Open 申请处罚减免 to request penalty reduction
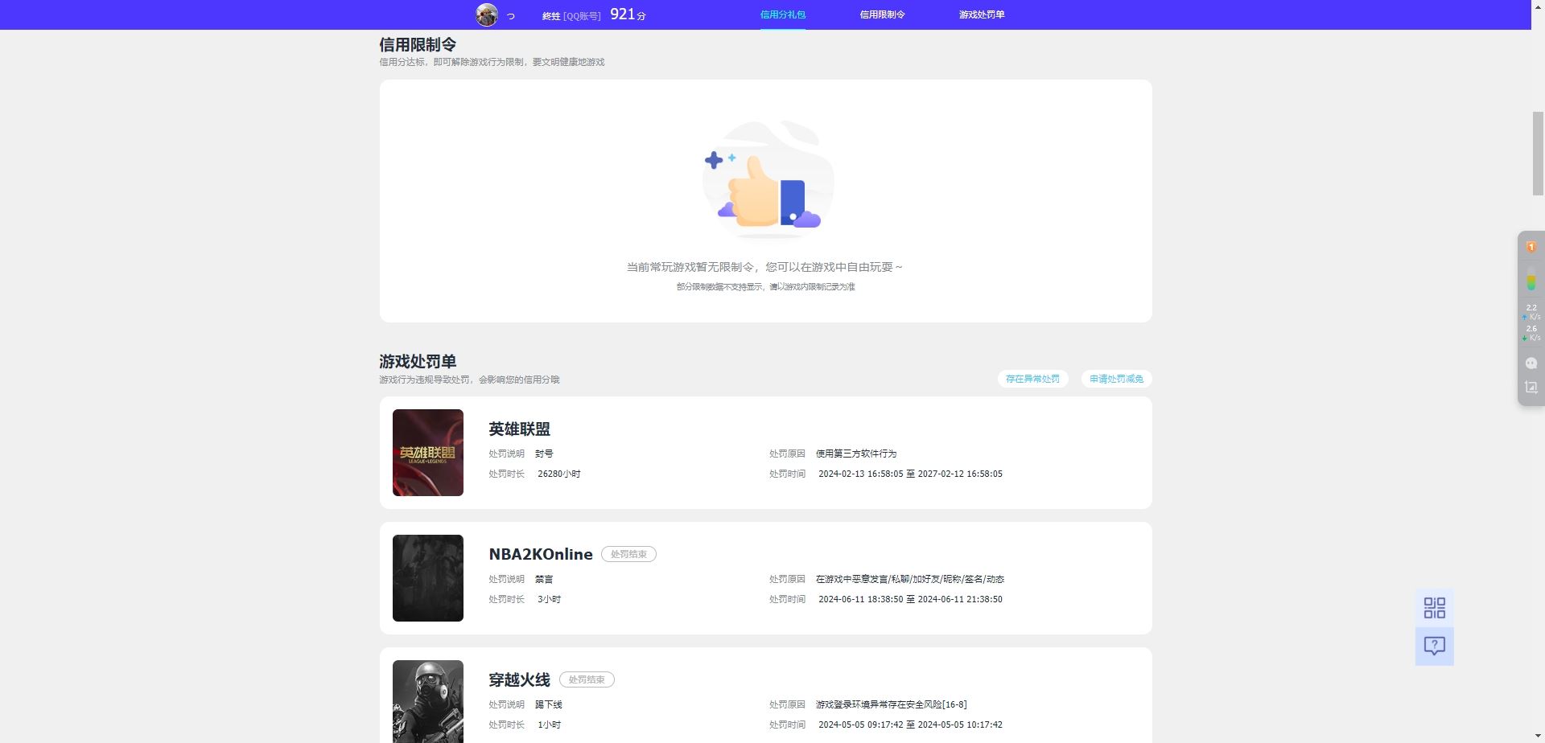This screenshot has width=1545, height=743. point(1117,378)
